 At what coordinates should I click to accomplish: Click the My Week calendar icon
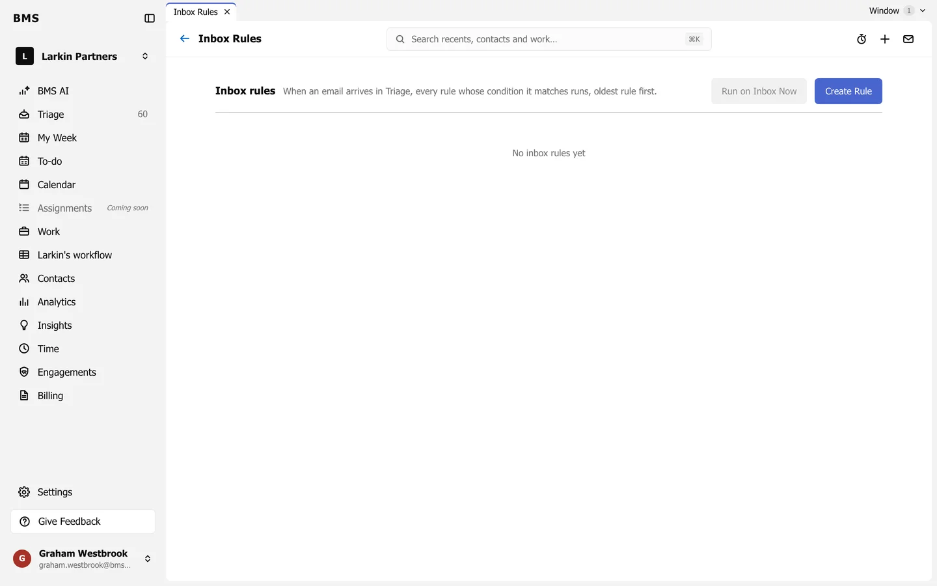coord(24,138)
